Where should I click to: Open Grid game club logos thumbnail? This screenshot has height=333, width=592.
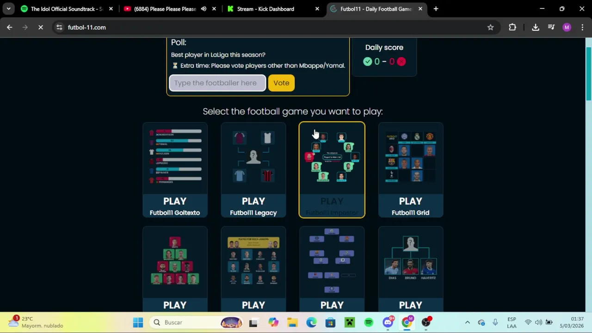[x=411, y=157]
